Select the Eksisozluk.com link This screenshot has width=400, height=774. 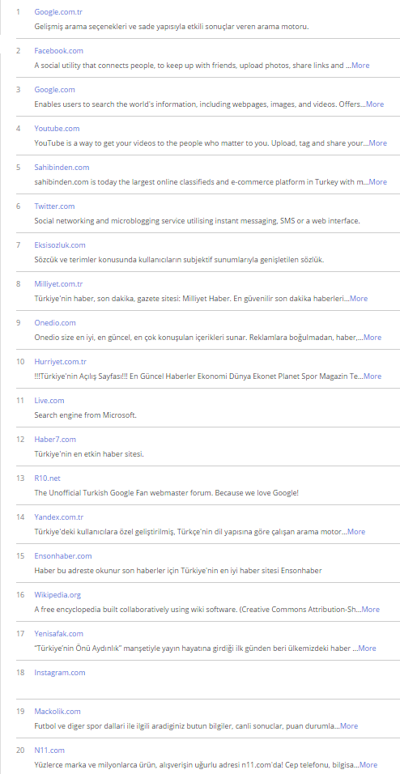click(x=60, y=245)
